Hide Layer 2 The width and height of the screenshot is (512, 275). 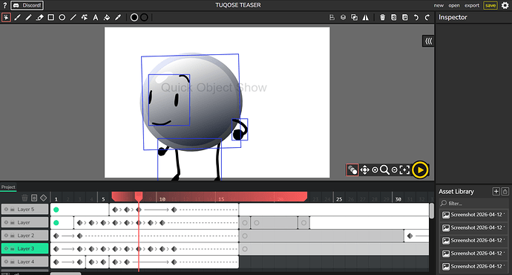click(6, 236)
